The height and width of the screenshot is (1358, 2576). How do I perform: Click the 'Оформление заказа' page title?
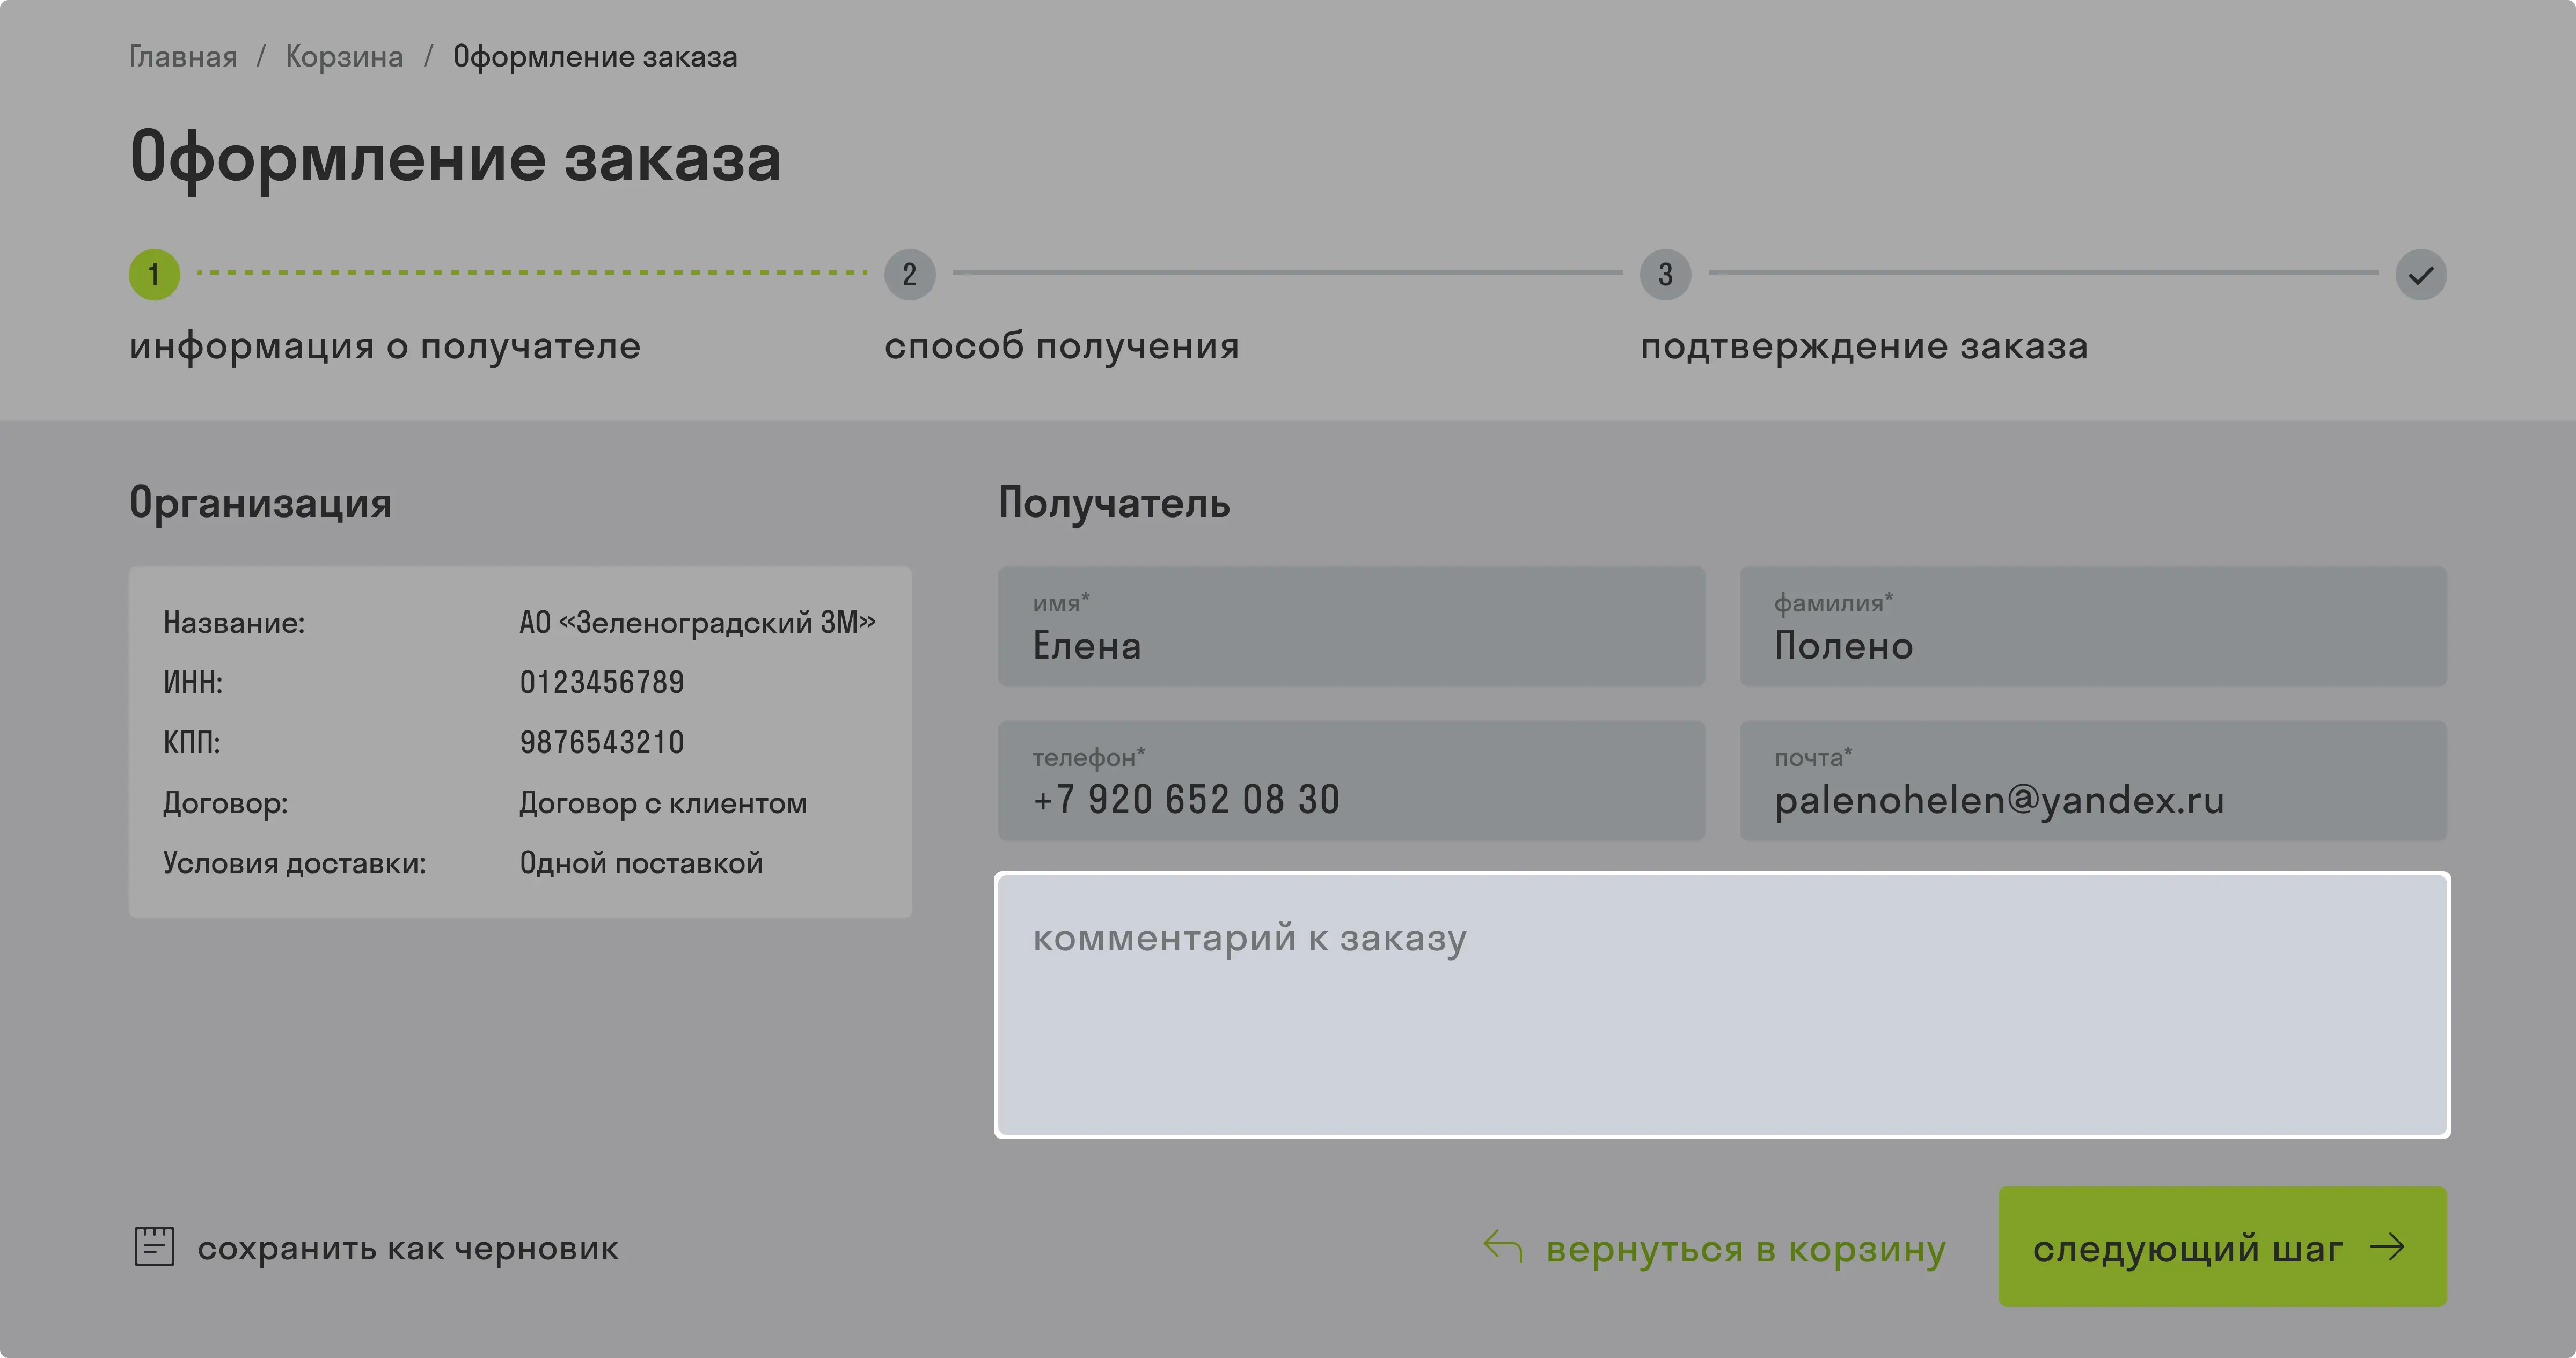pos(455,158)
